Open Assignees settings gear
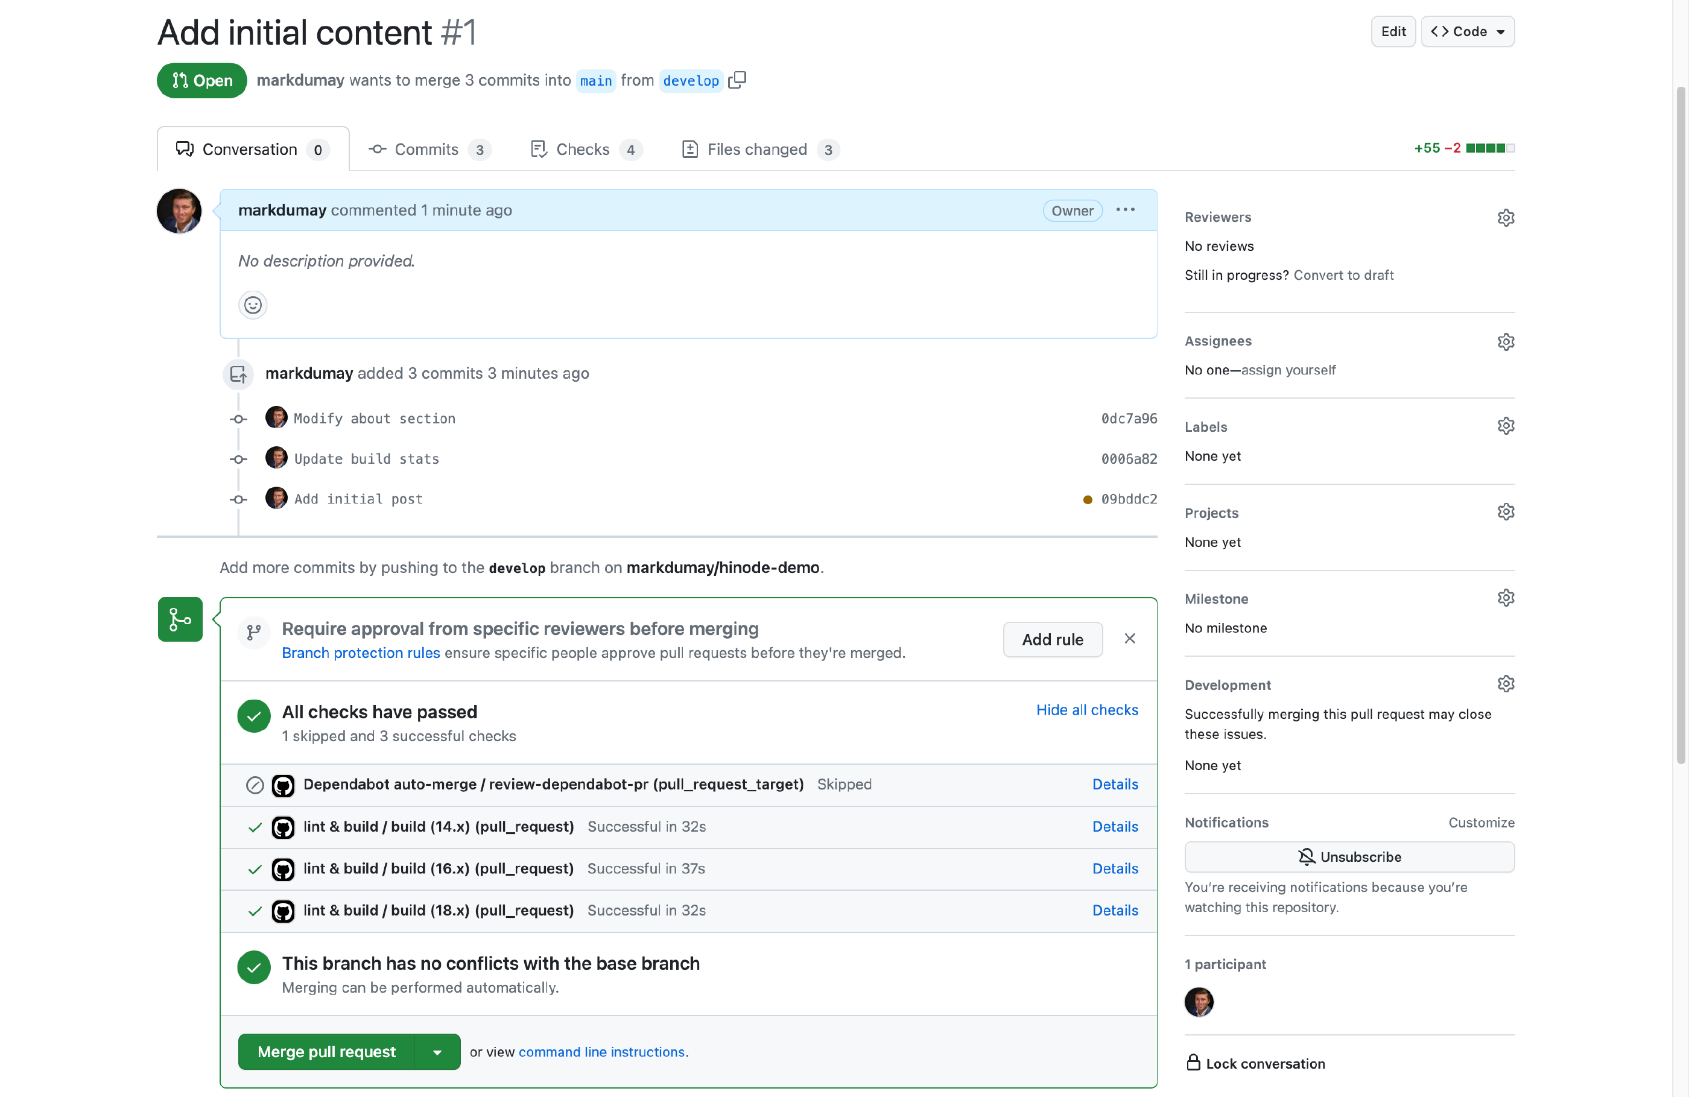The width and height of the screenshot is (1689, 1097). [1505, 341]
